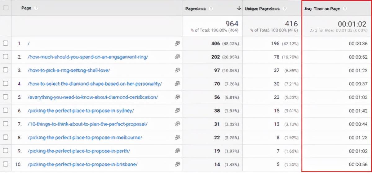Open propose-in-sydney page external link icon
This screenshot has width=372, height=173.
tap(177, 110)
